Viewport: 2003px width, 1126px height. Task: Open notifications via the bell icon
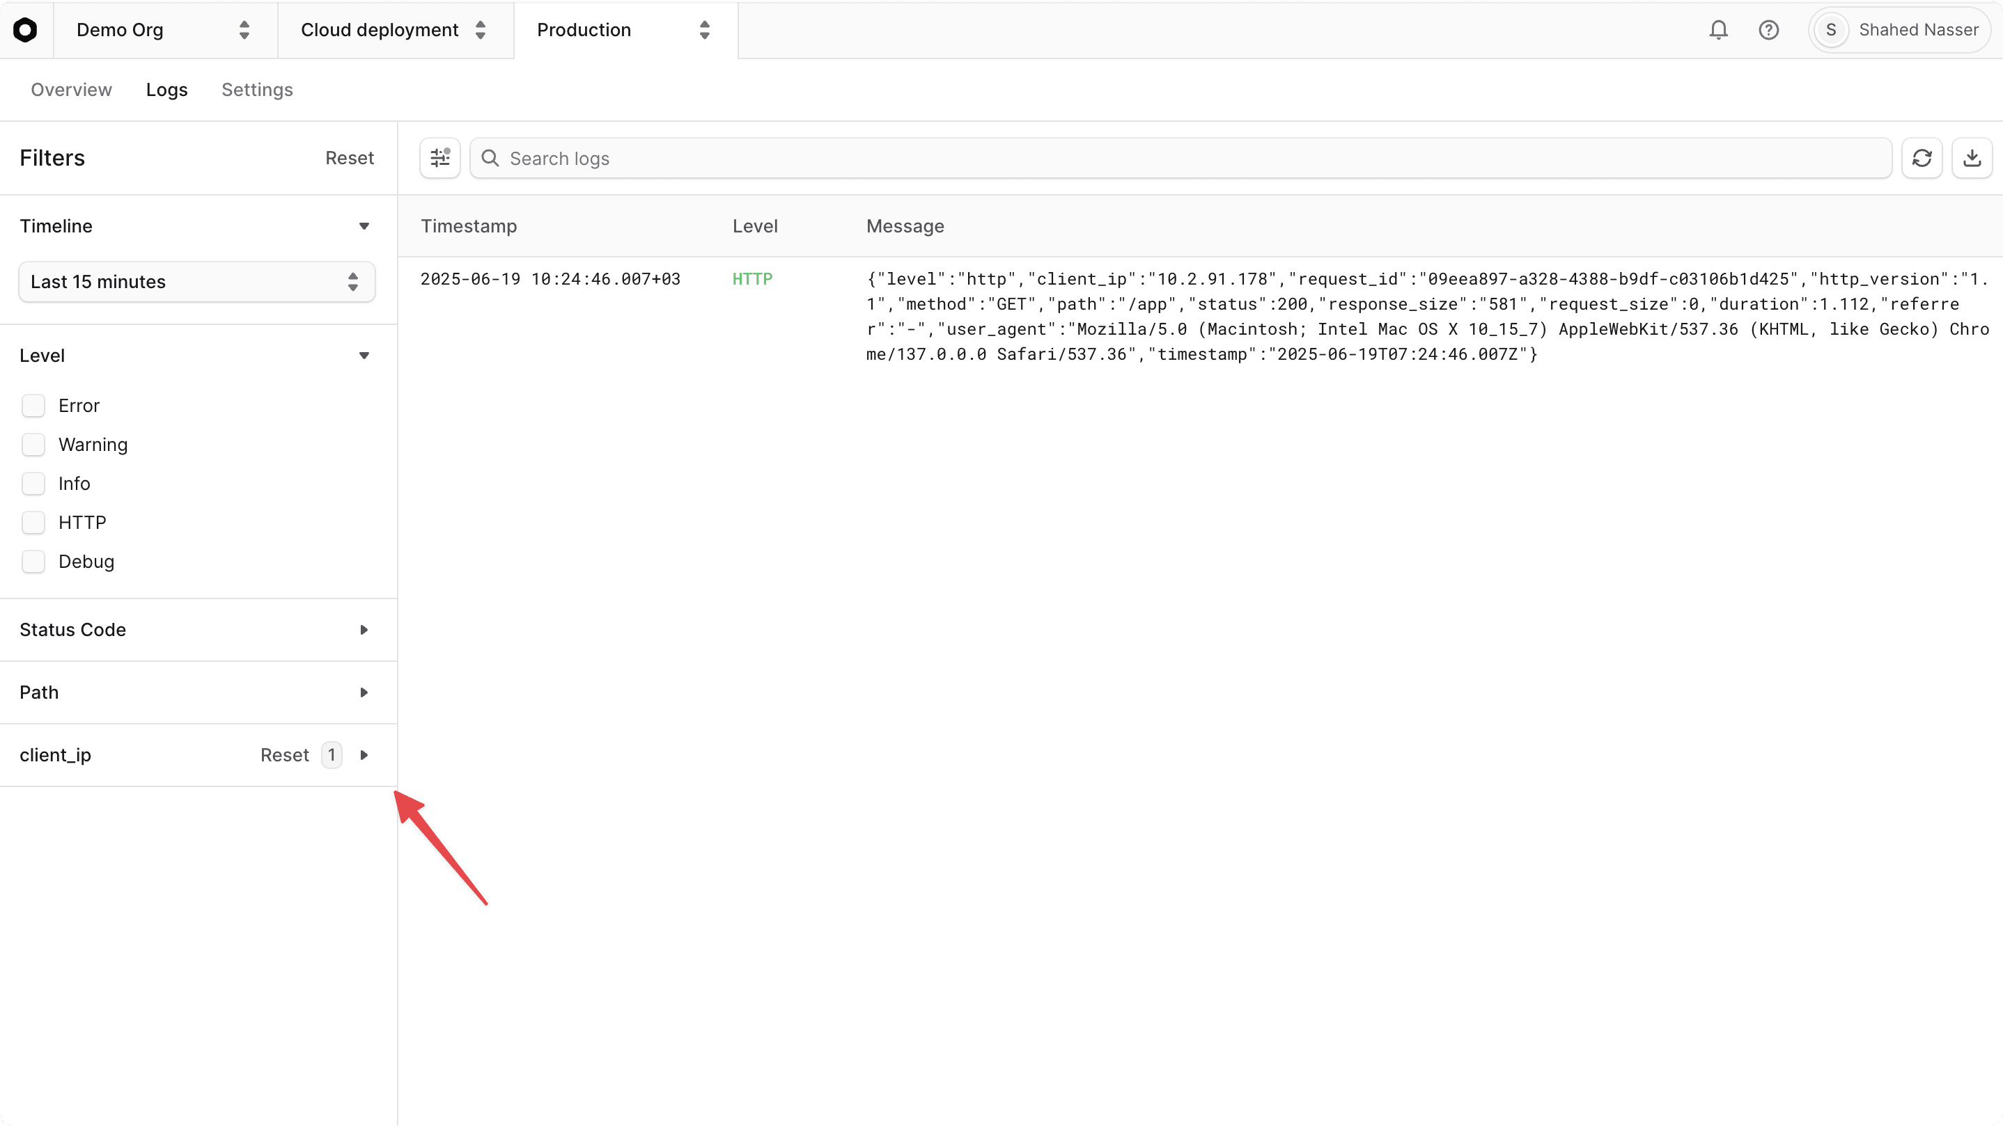click(x=1719, y=29)
